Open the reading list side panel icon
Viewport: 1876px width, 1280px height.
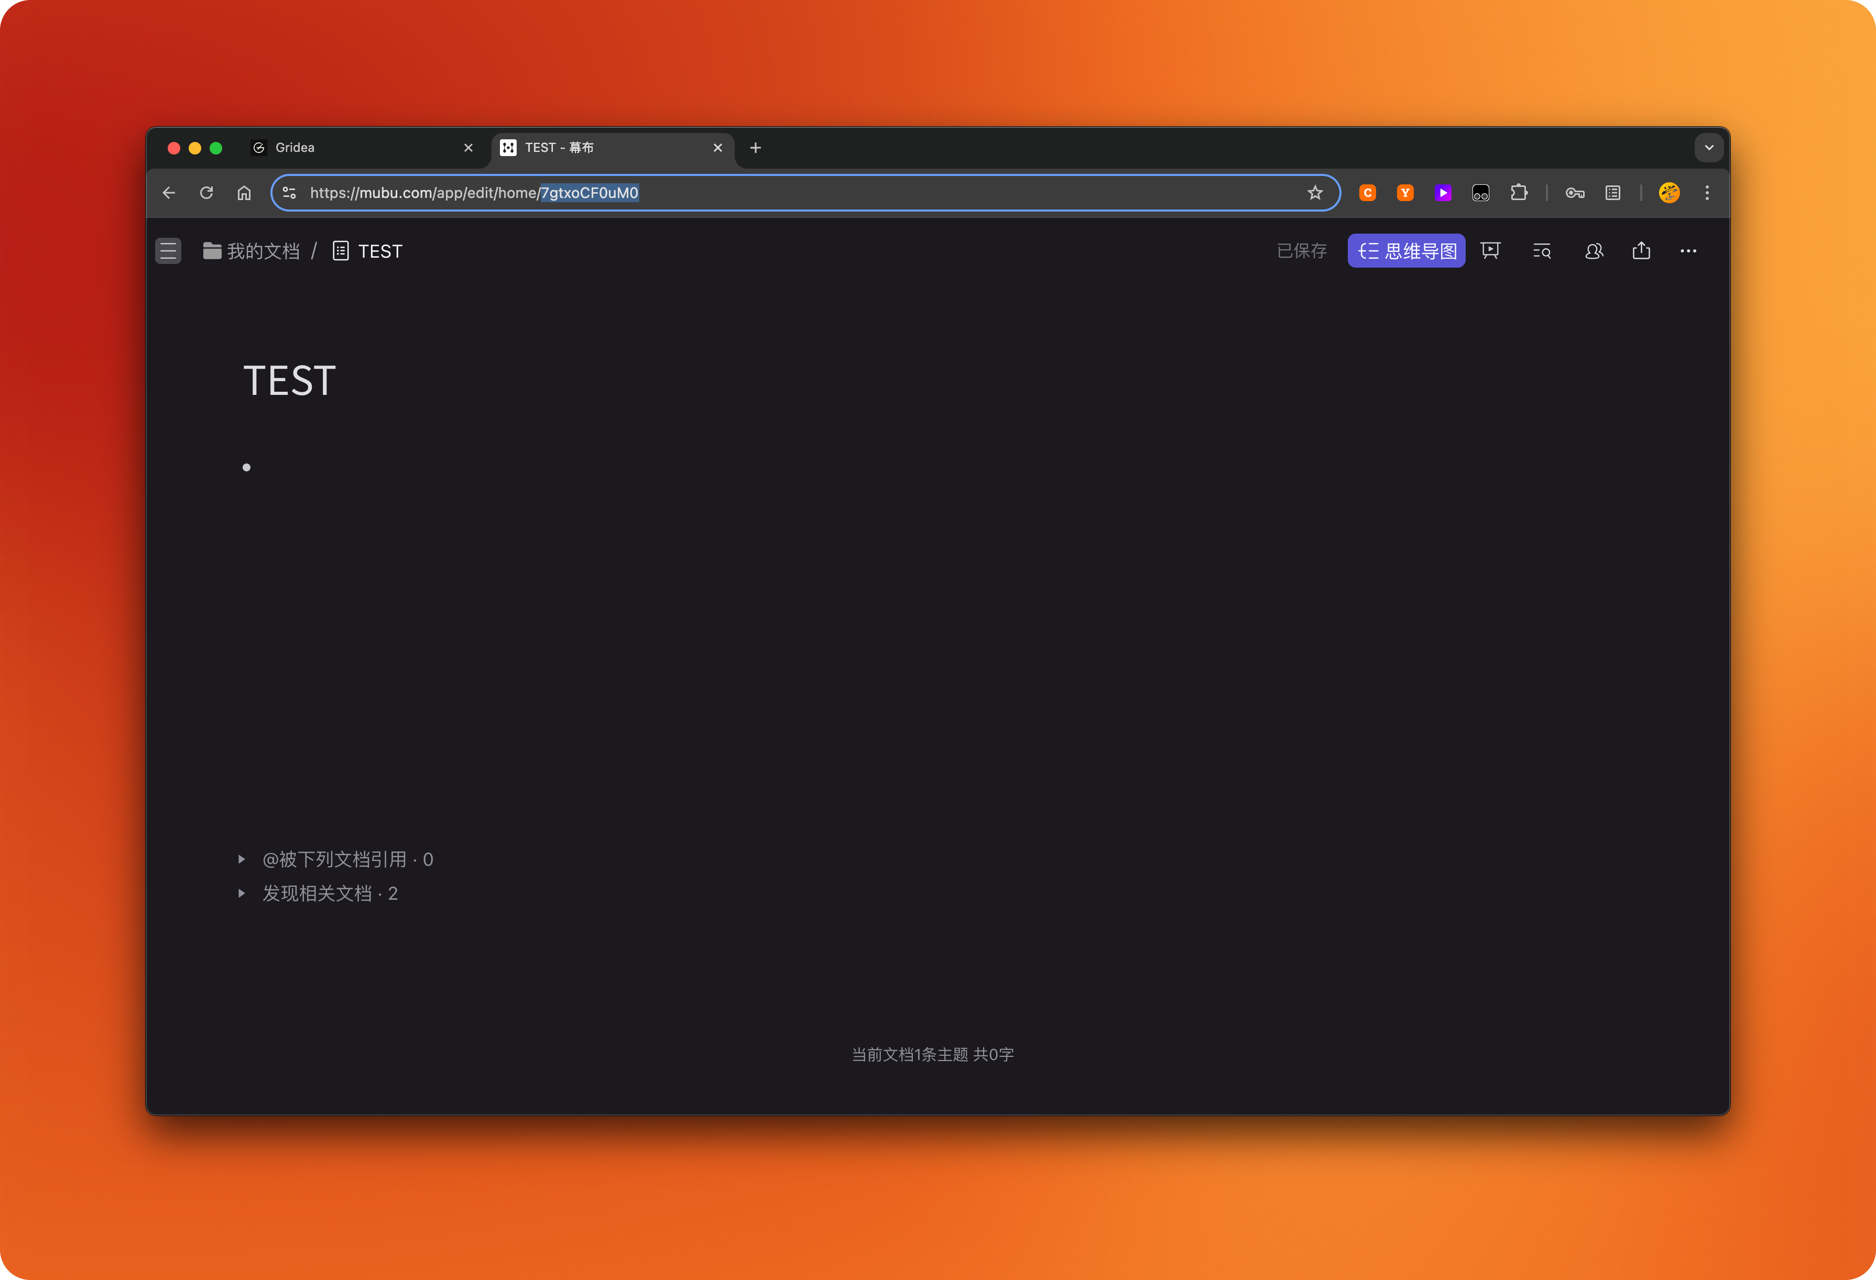click(1613, 193)
